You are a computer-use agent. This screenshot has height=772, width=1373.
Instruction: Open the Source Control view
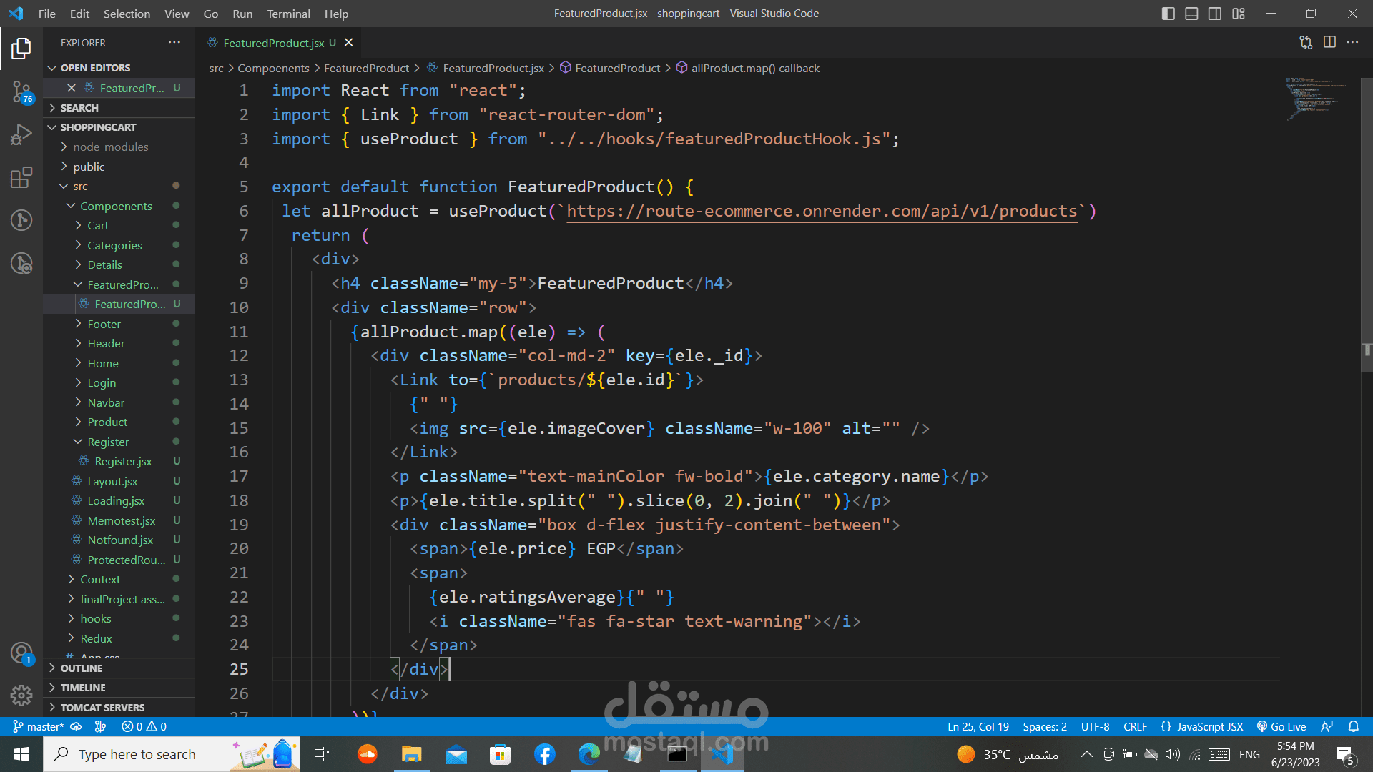pos(21,91)
